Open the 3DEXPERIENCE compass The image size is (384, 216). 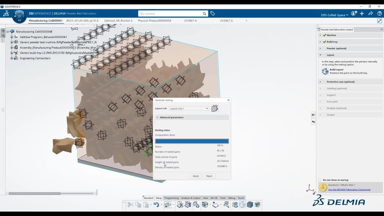pyautogui.click(x=19, y=16)
